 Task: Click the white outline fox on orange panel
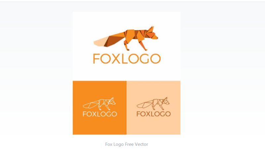click(99, 104)
